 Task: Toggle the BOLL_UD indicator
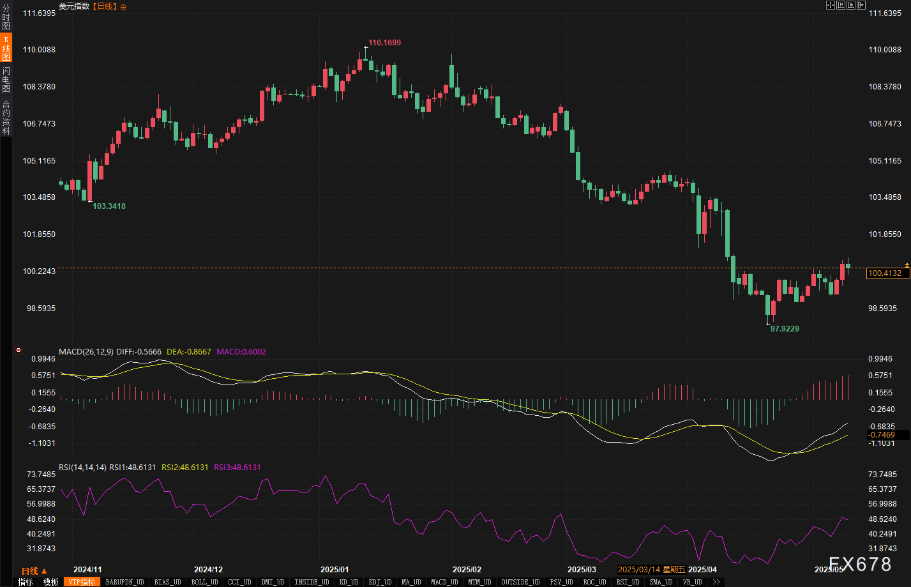(204, 582)
